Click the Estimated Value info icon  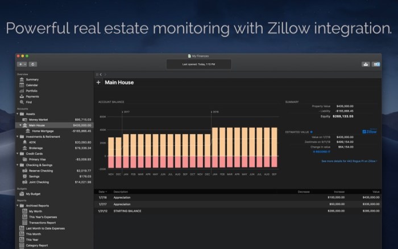pyautogui.click(x=312, y=132)
